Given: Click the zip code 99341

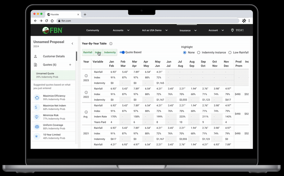Looking at the screenshot, I should pyautogui.click(x=240, y=30).
